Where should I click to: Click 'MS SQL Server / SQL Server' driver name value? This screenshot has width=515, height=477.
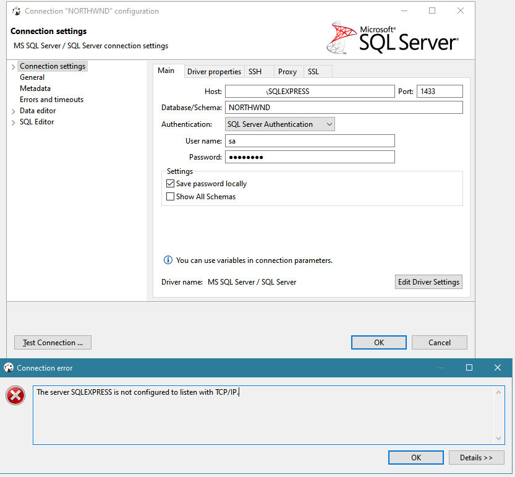[252, 282]
